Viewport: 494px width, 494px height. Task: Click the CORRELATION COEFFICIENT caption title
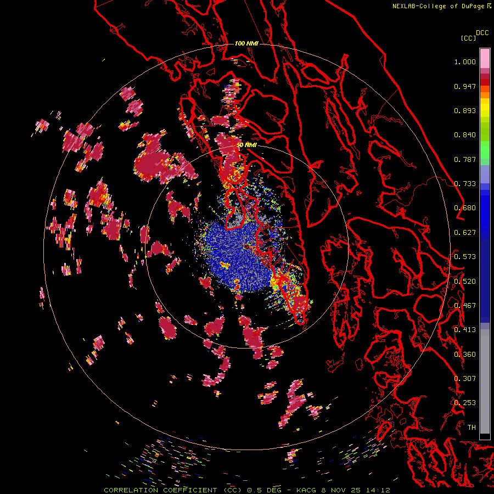click(160, 490)
